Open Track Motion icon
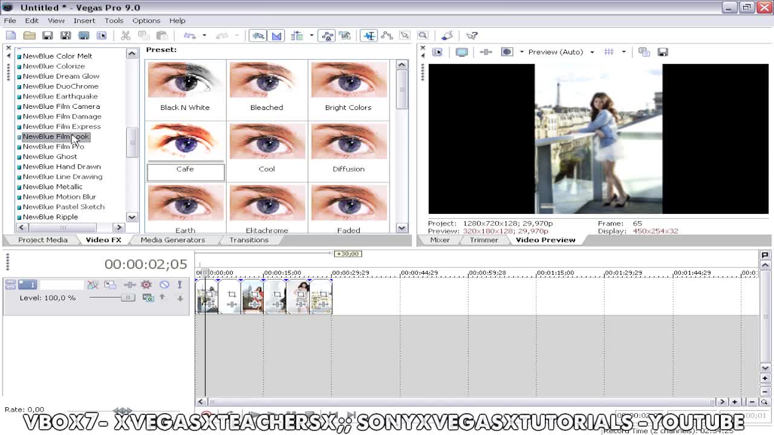The height and width of the screenshot is (435, 774). [x=109, y=285]
